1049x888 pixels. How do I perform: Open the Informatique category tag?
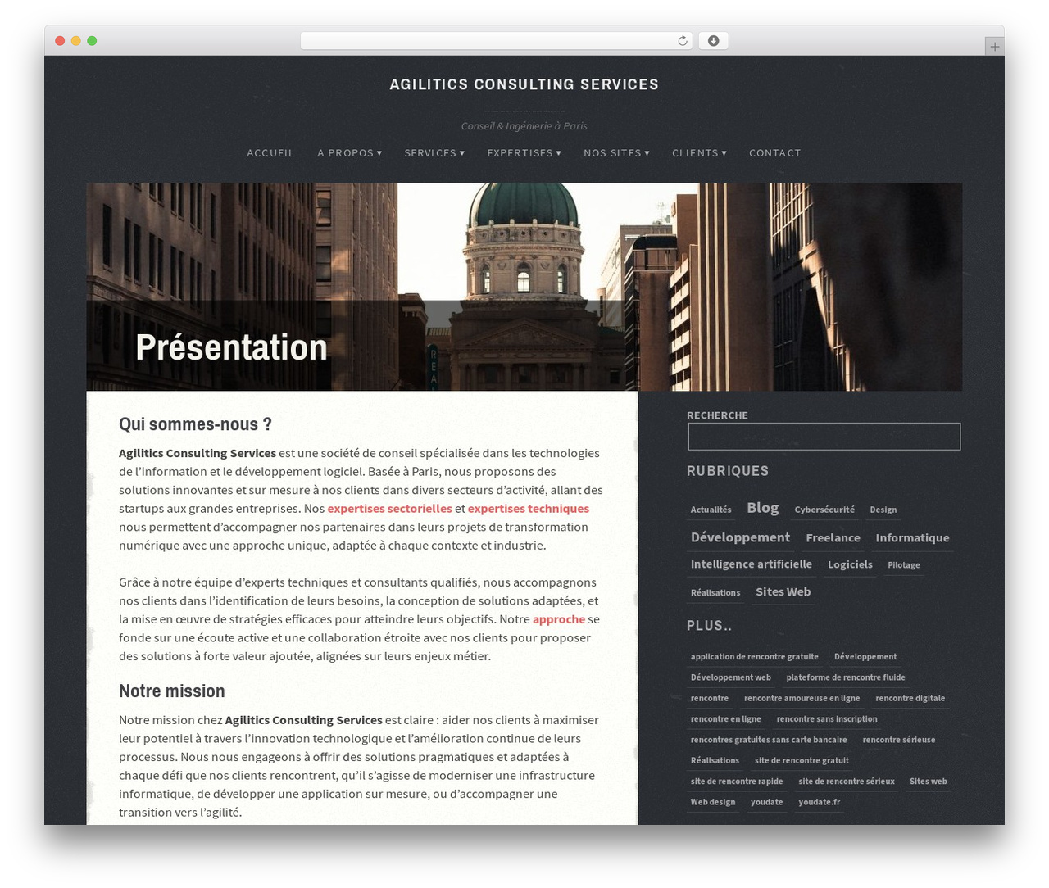pos(912,538)
